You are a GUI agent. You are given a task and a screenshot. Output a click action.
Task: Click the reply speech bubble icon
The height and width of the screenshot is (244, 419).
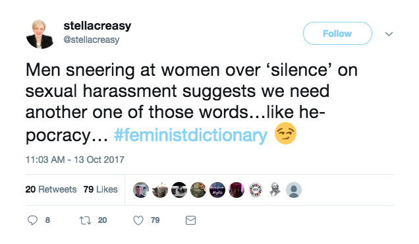point(32,220)
